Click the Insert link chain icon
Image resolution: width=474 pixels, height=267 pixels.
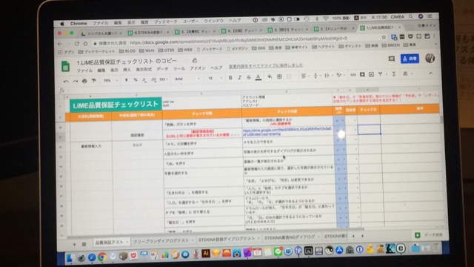353,75
